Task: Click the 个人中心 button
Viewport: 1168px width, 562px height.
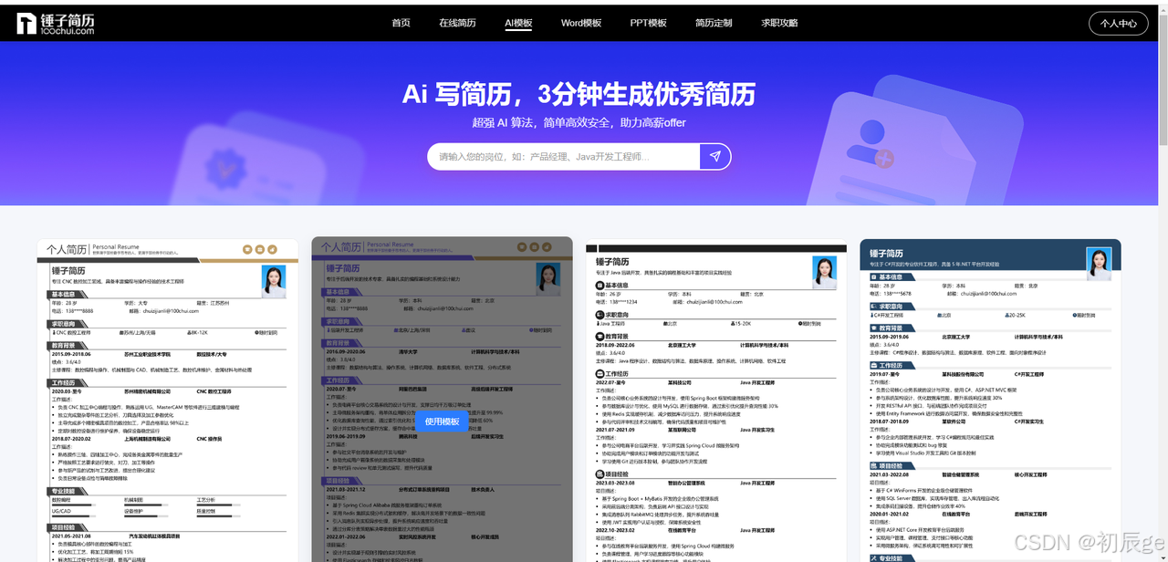Action: (x=1118, y=24)
